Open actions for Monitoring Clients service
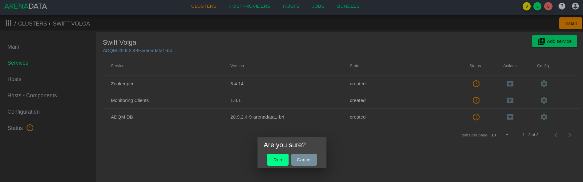This screenshot has height=182, width=583. (510, 100)
